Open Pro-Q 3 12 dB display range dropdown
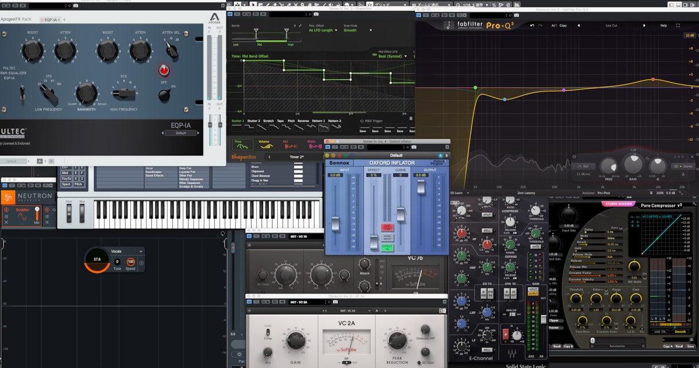This screenshot has width=699, height=368. point(690,35)
